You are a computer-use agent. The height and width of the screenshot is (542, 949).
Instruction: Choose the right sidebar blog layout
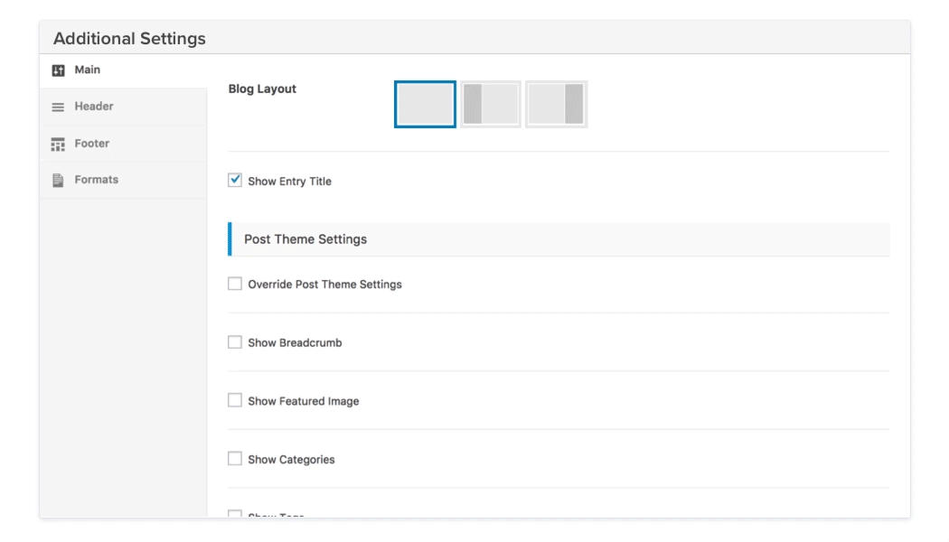(556, 104)
